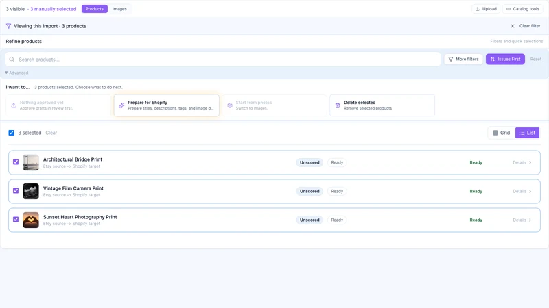This screenshot has height=308, width=549.
Task: Click the X icon next to Clear filter
Action: (513, 26)
